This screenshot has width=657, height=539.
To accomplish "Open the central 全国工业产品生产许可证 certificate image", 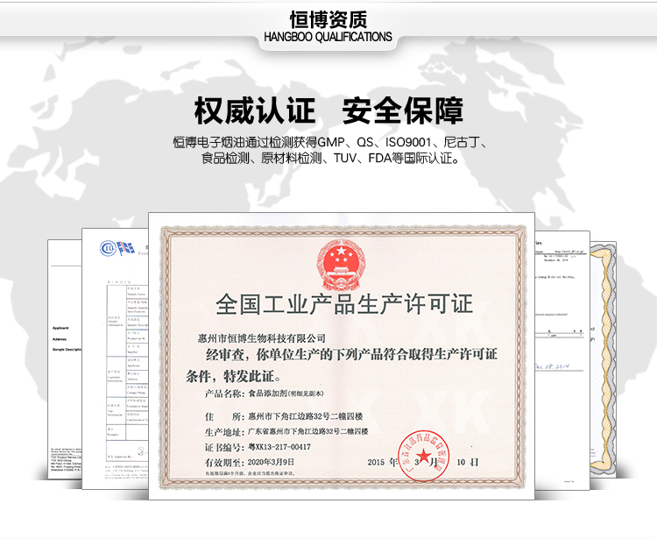I will 342,356.
